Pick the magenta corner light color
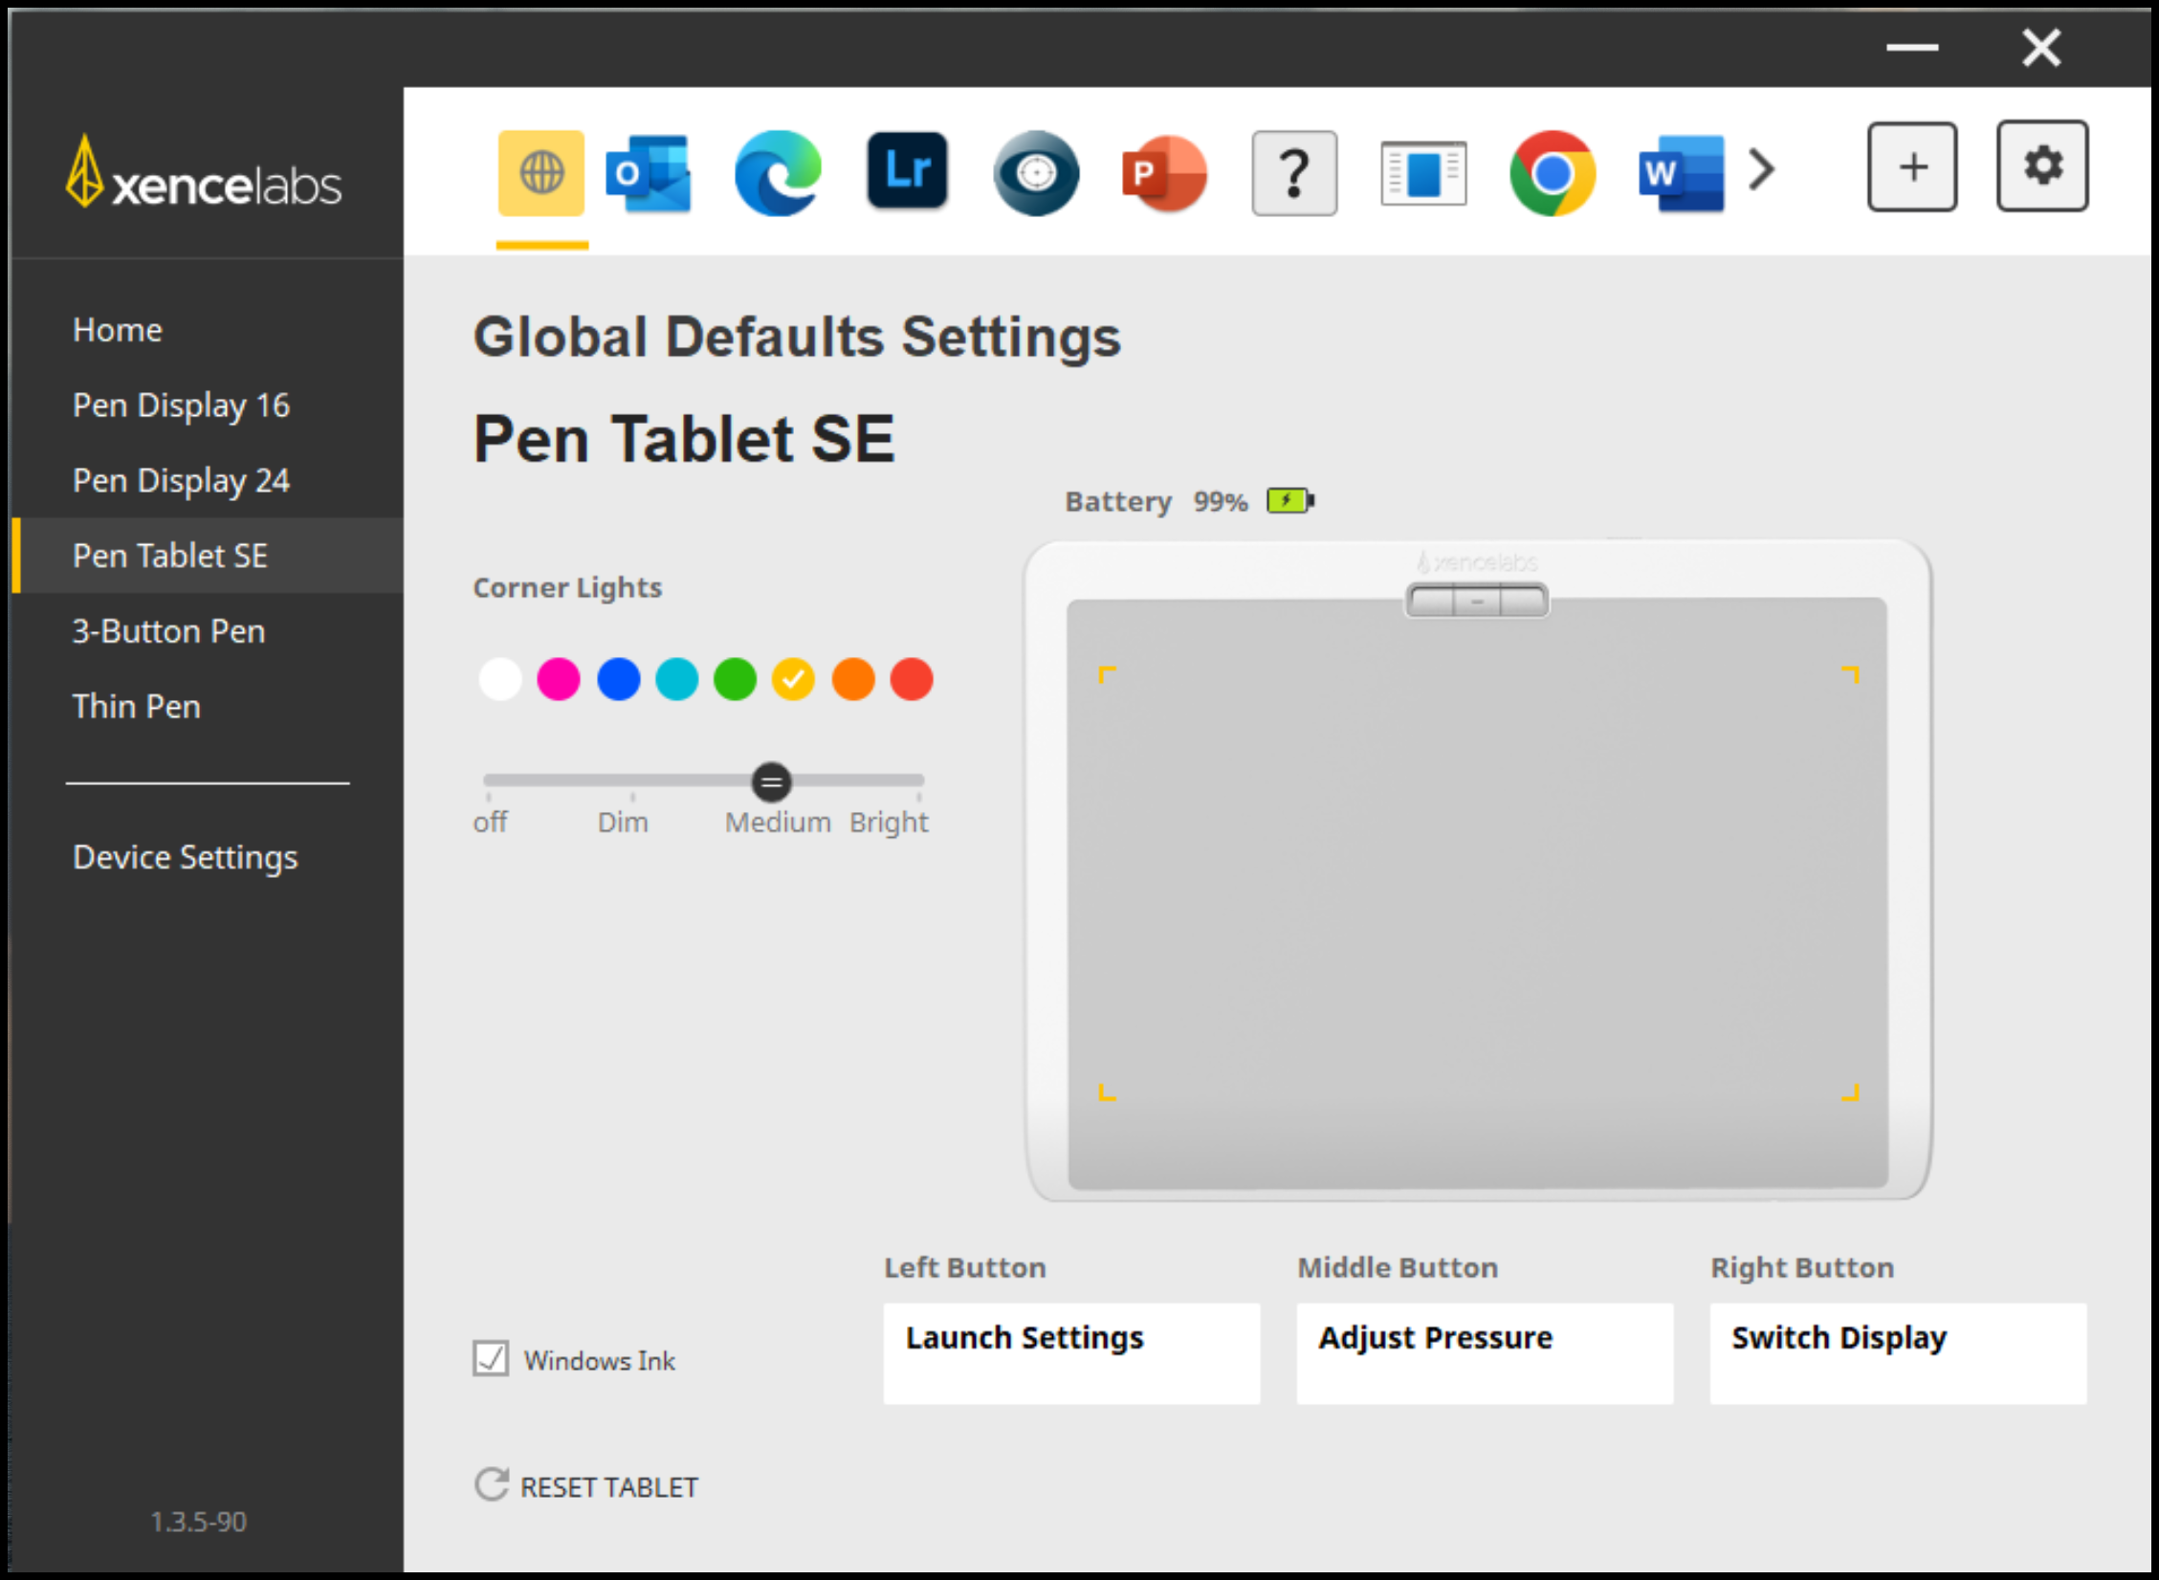 [x=559, y=679]
